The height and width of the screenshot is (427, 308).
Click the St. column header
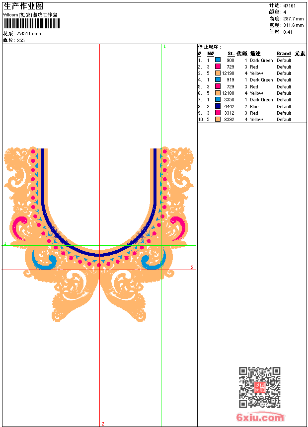point(231,54)
